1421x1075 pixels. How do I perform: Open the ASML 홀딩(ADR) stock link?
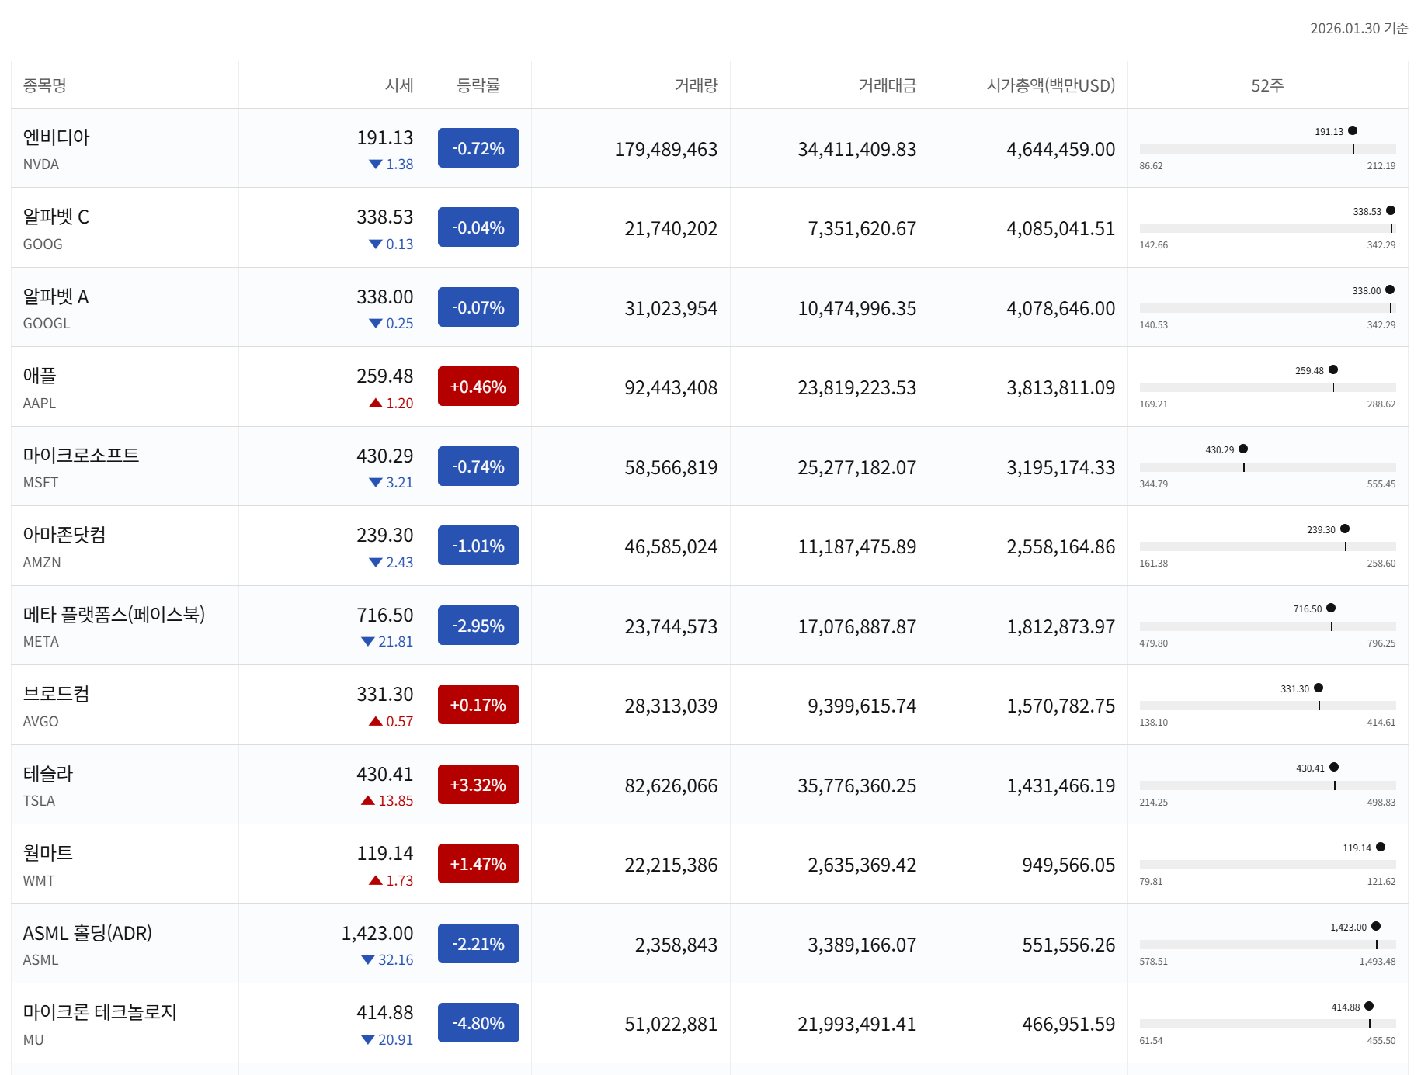(88, 933)
